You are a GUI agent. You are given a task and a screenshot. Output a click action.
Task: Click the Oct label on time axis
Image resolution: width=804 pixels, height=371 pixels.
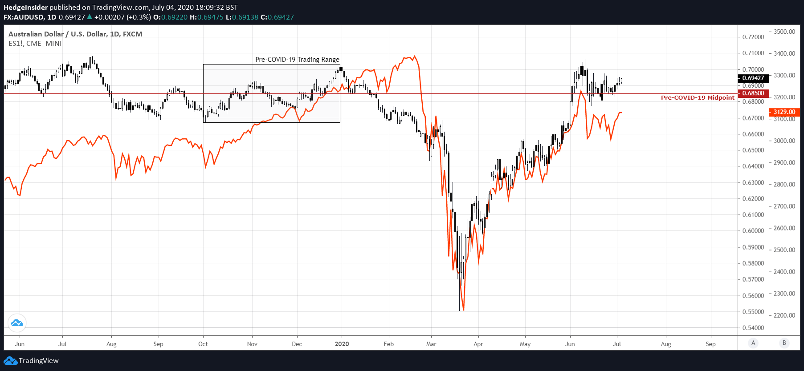tap(203, 344)
